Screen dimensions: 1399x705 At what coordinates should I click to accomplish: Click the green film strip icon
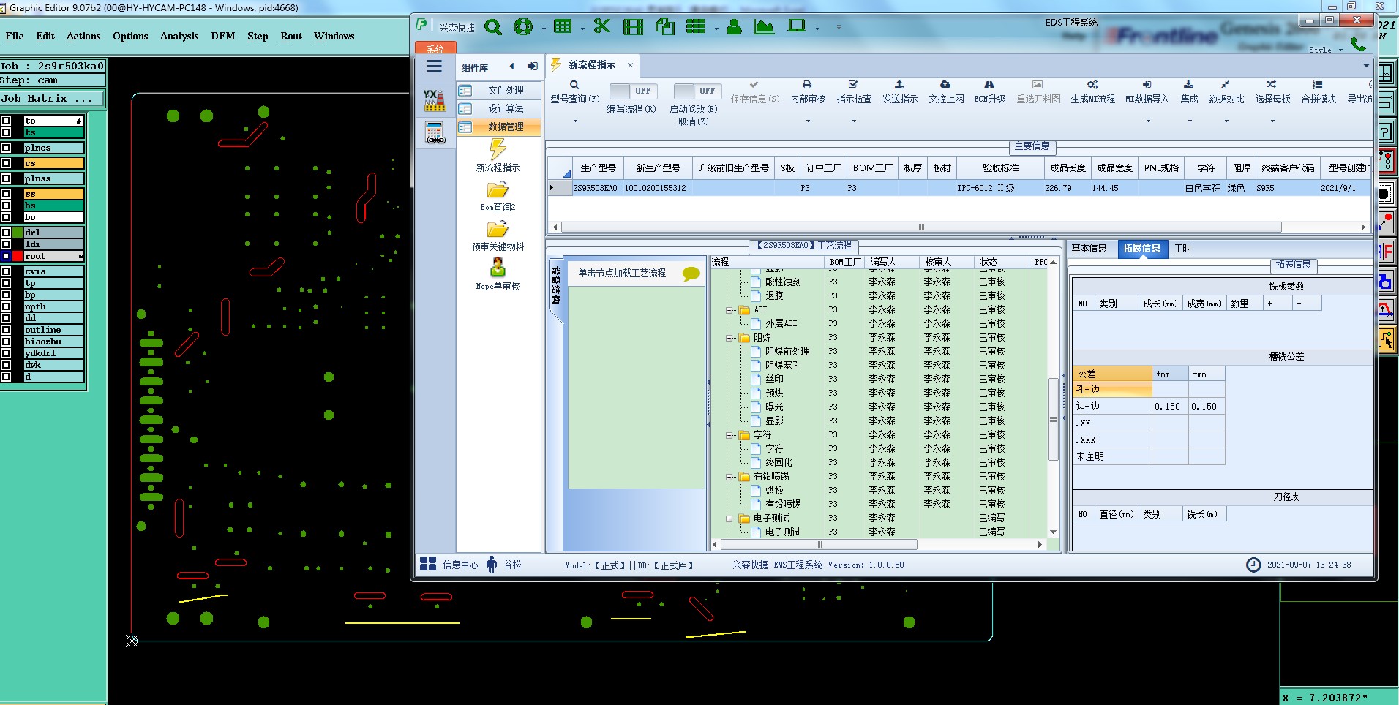(x=633, y=27)
